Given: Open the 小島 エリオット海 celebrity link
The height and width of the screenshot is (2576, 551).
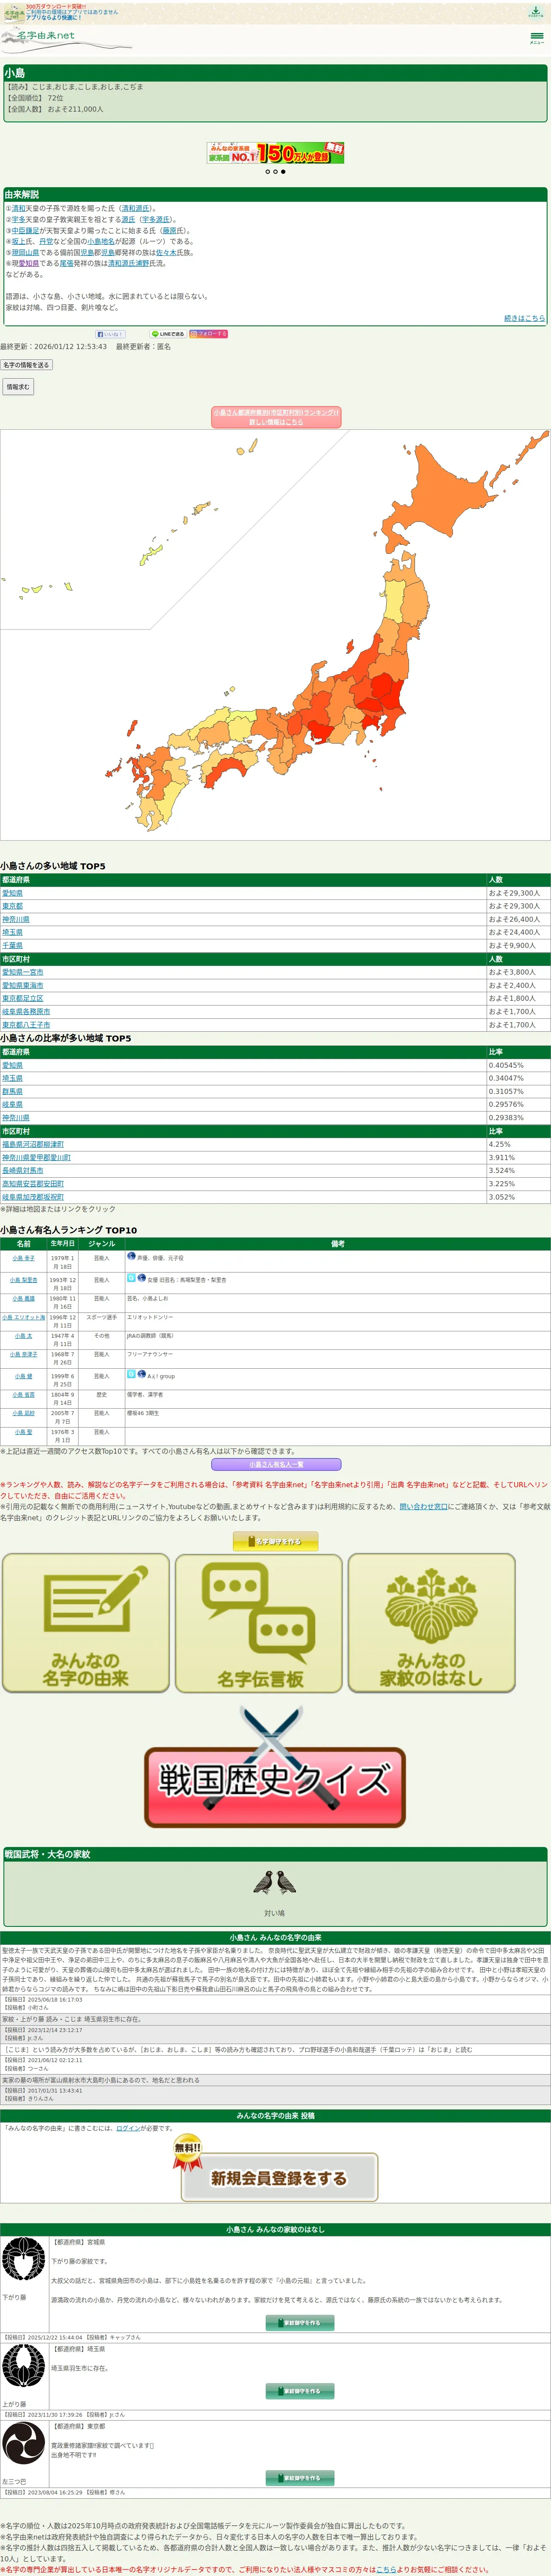Looking at the screenshot, I should 23,1317.
